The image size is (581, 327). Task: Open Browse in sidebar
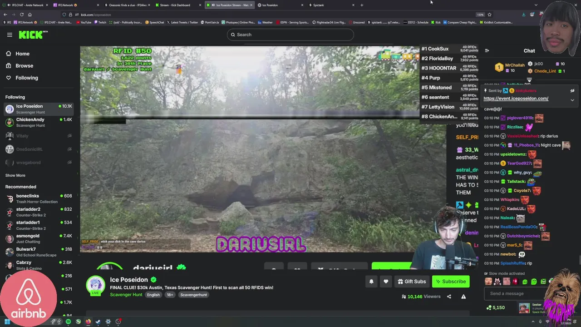pyautogui.click(x=24, y=65)
